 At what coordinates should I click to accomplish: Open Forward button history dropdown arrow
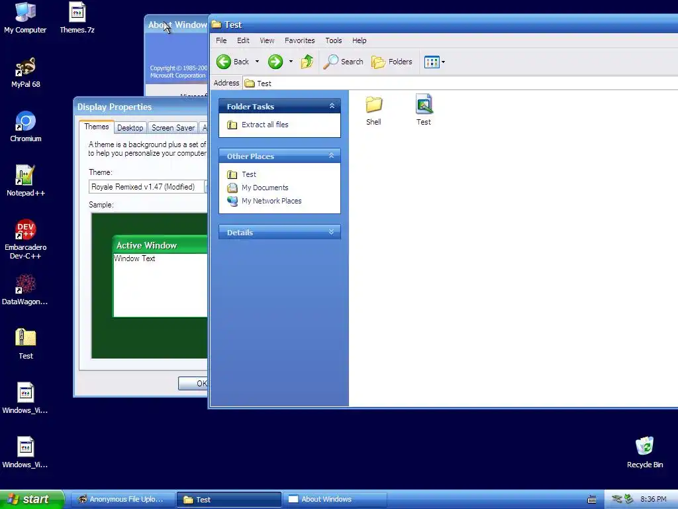291,62
